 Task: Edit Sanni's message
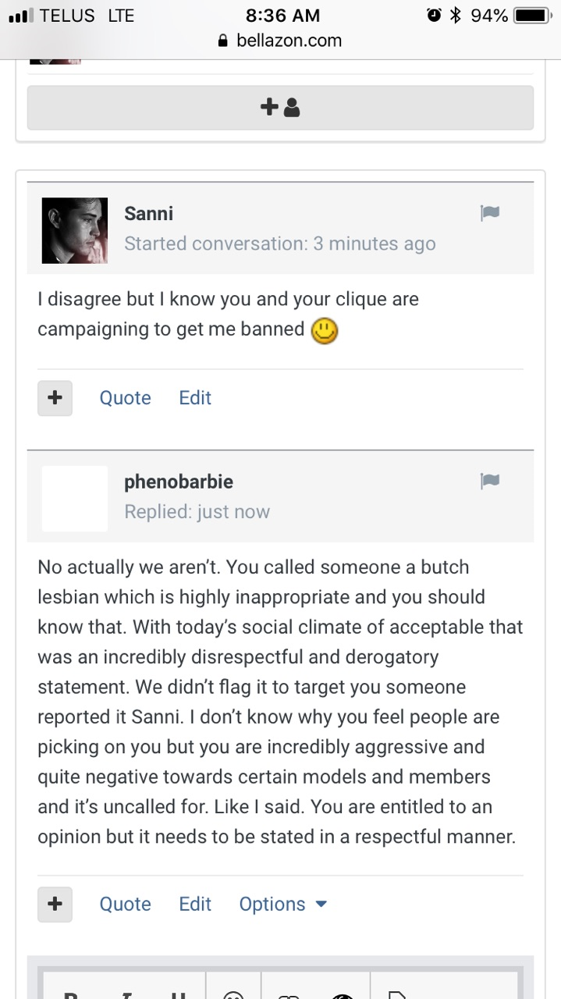point(195,397)
